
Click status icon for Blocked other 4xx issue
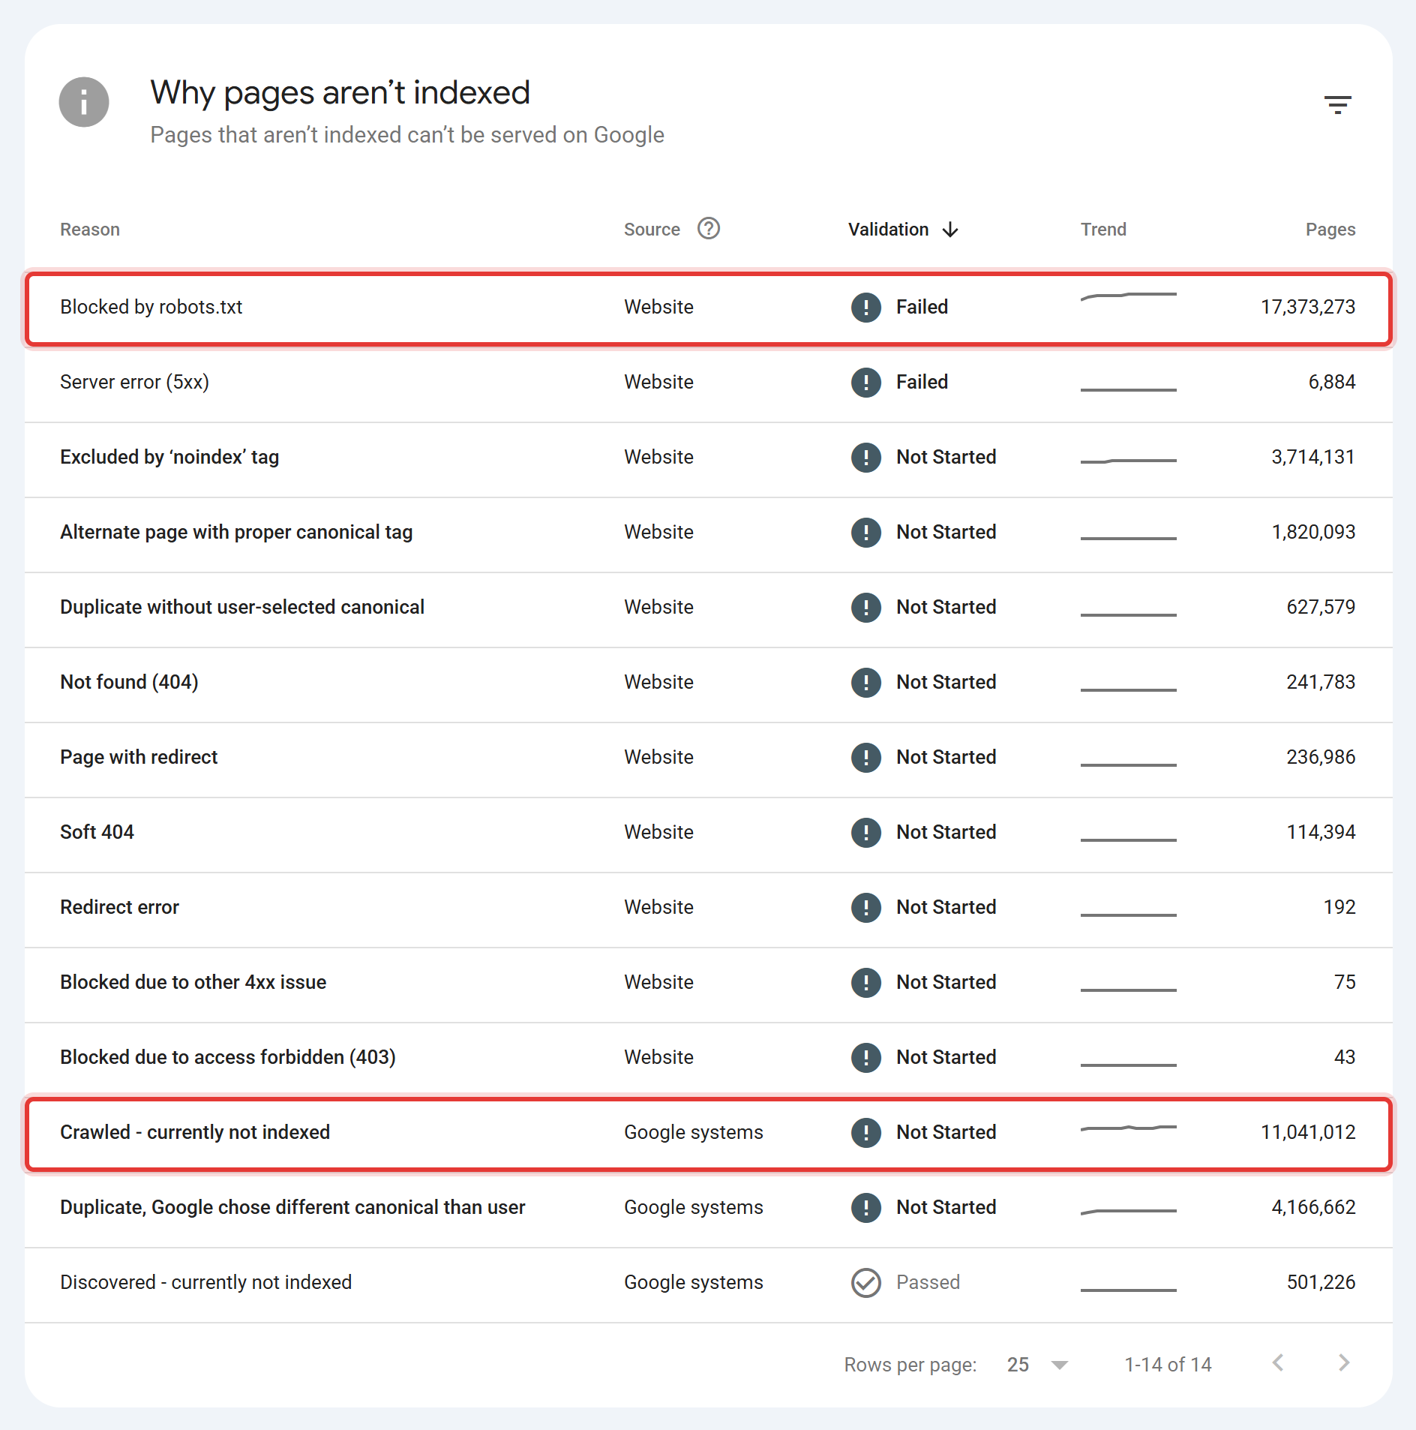(865, 982)
